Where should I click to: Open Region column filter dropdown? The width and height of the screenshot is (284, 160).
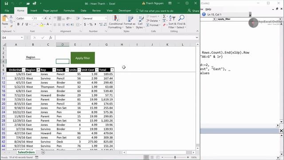[x=38, y=70]
